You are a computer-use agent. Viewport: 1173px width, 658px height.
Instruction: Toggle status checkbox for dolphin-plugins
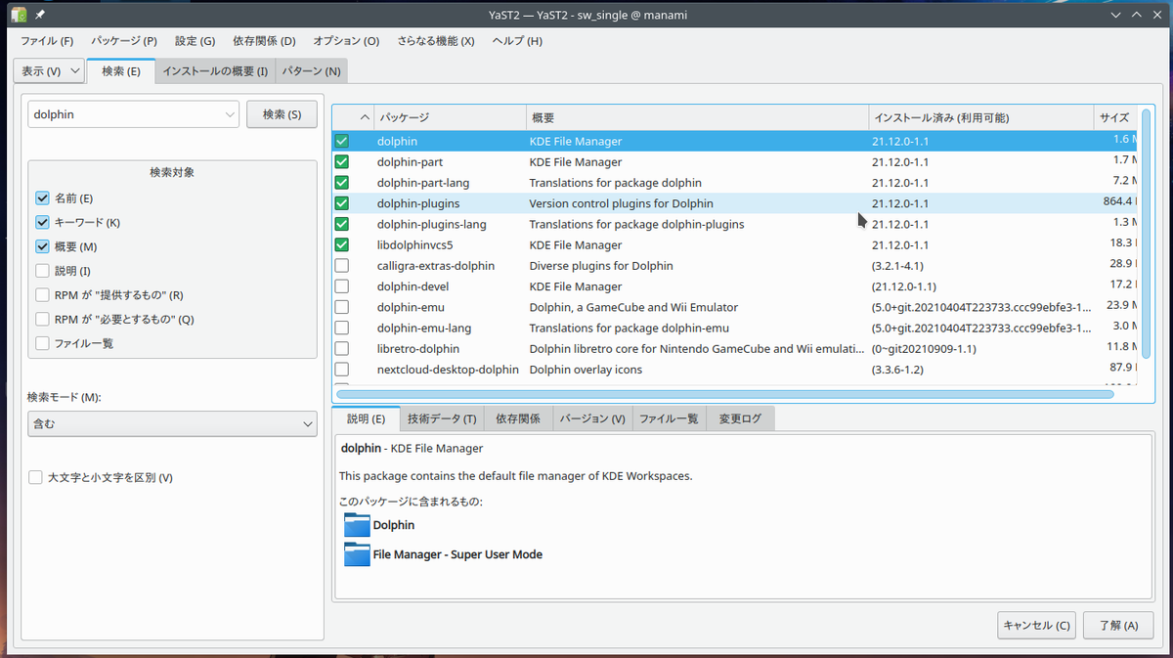tap(341, 203)
